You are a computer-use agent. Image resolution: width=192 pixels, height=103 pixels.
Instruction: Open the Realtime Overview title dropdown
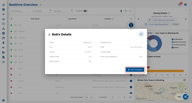pyautogui.click(x=40, y=5)
